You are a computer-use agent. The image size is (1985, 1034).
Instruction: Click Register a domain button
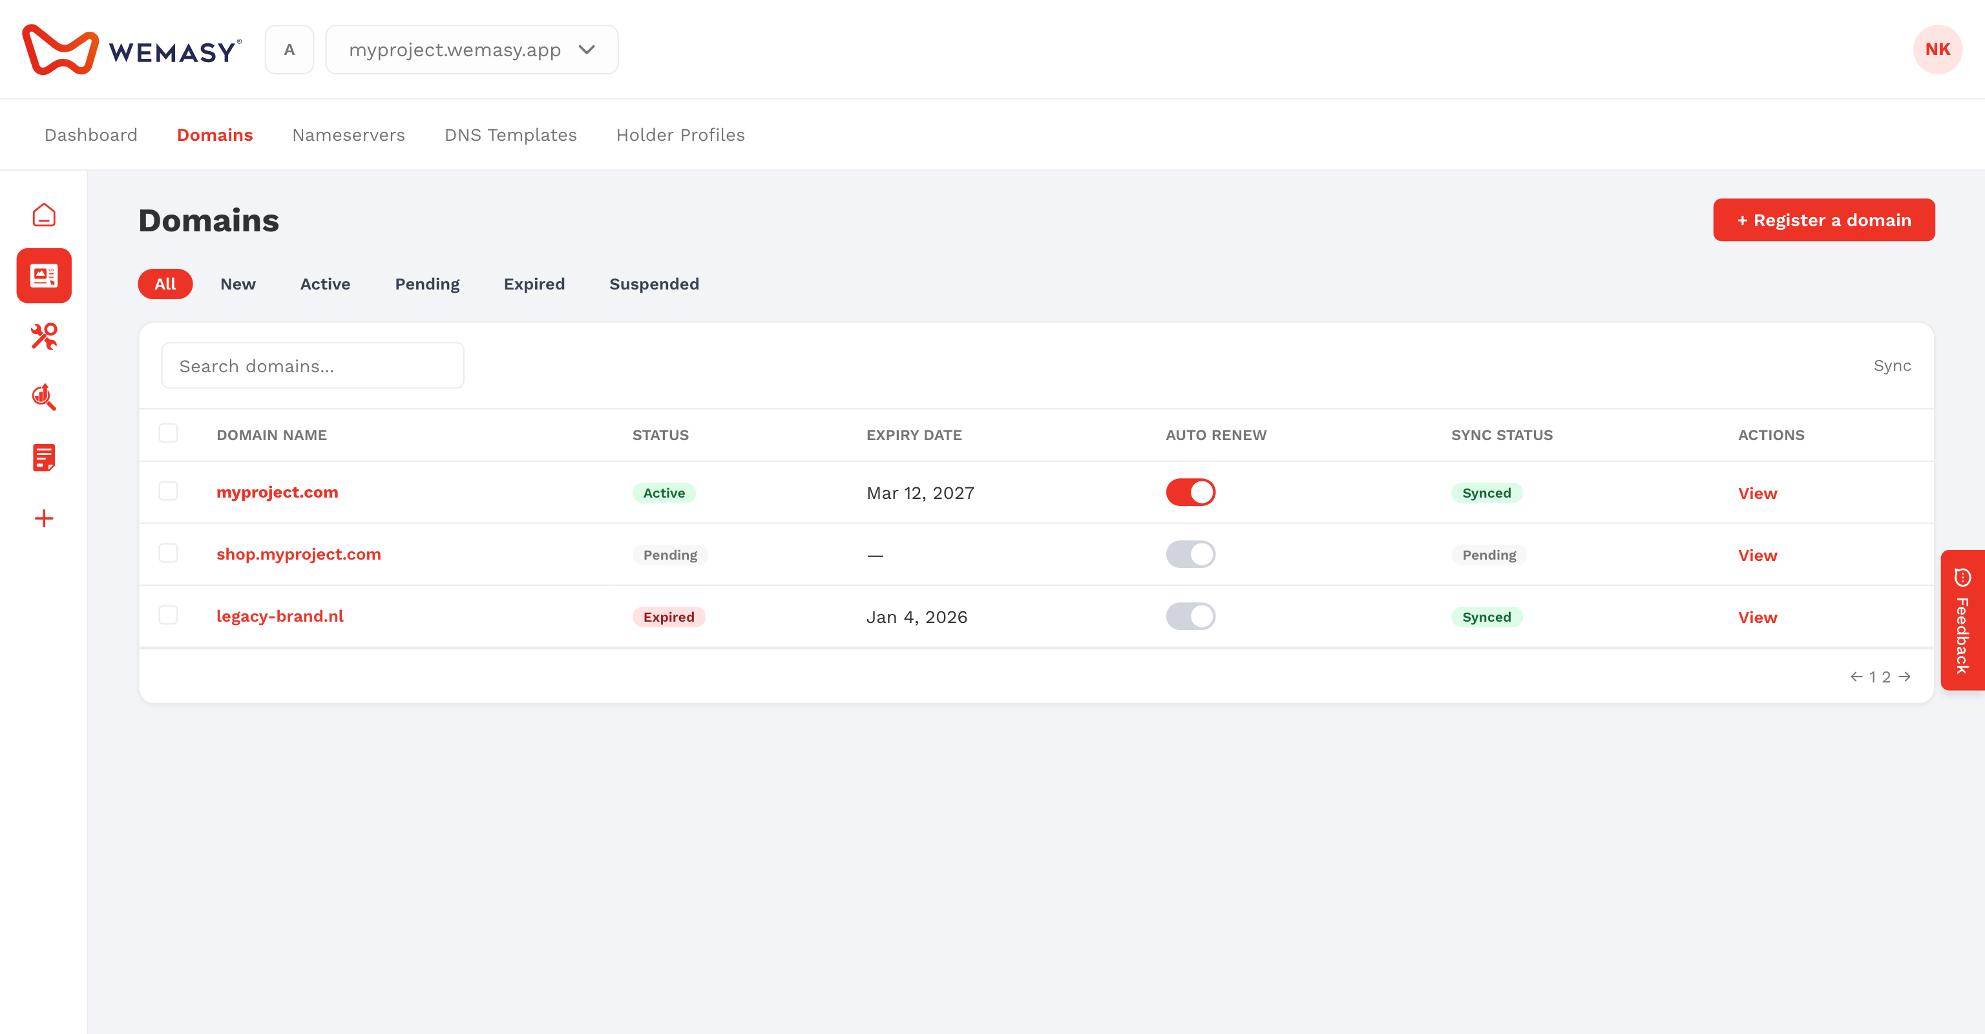(1823, 220)
